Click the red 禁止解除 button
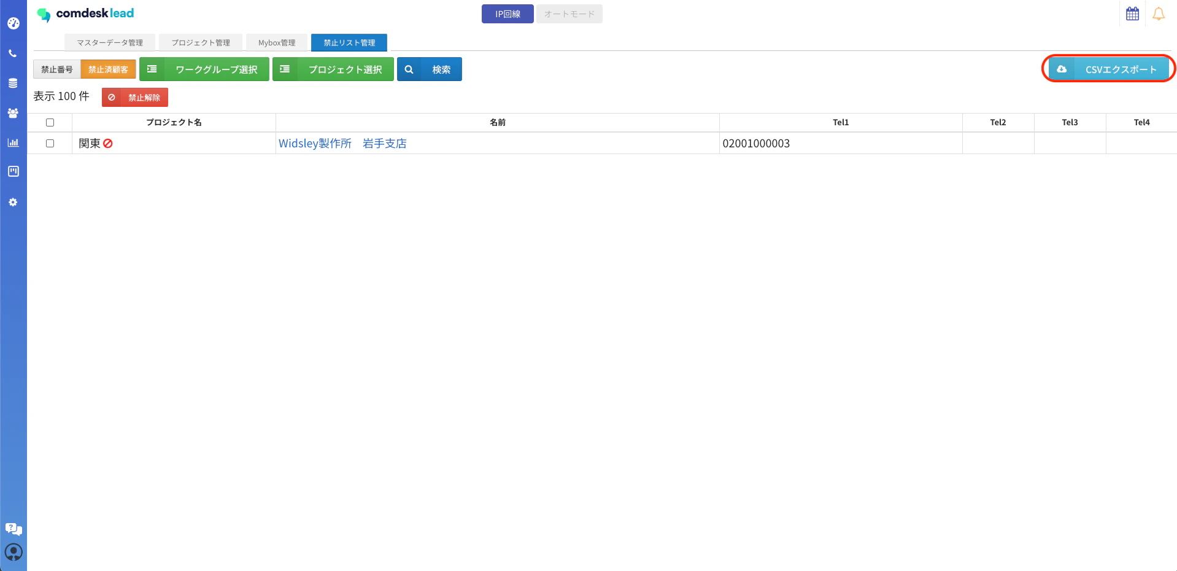Screen dimensions: 1177x571 (x=135, y=97)
